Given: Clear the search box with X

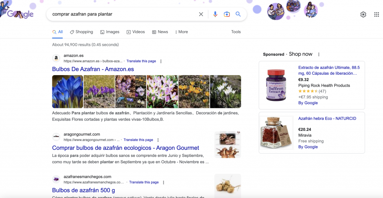Looking at the screenshot, I should coord(201,14).
